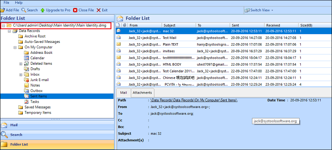
Task: Click the Calendar grid icon
Action: click(27, 58)
